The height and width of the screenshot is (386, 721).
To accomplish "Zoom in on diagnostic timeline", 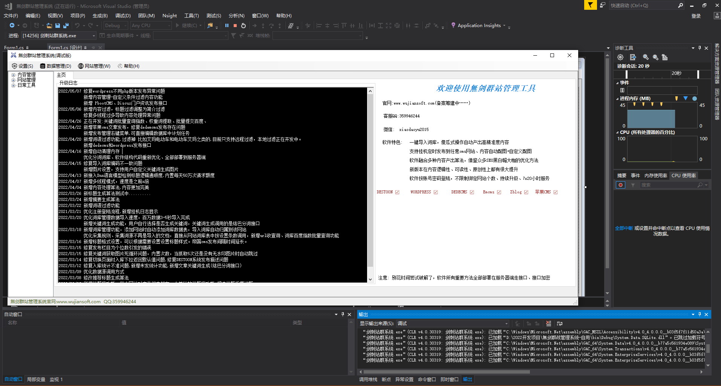I will pos(646,57).
